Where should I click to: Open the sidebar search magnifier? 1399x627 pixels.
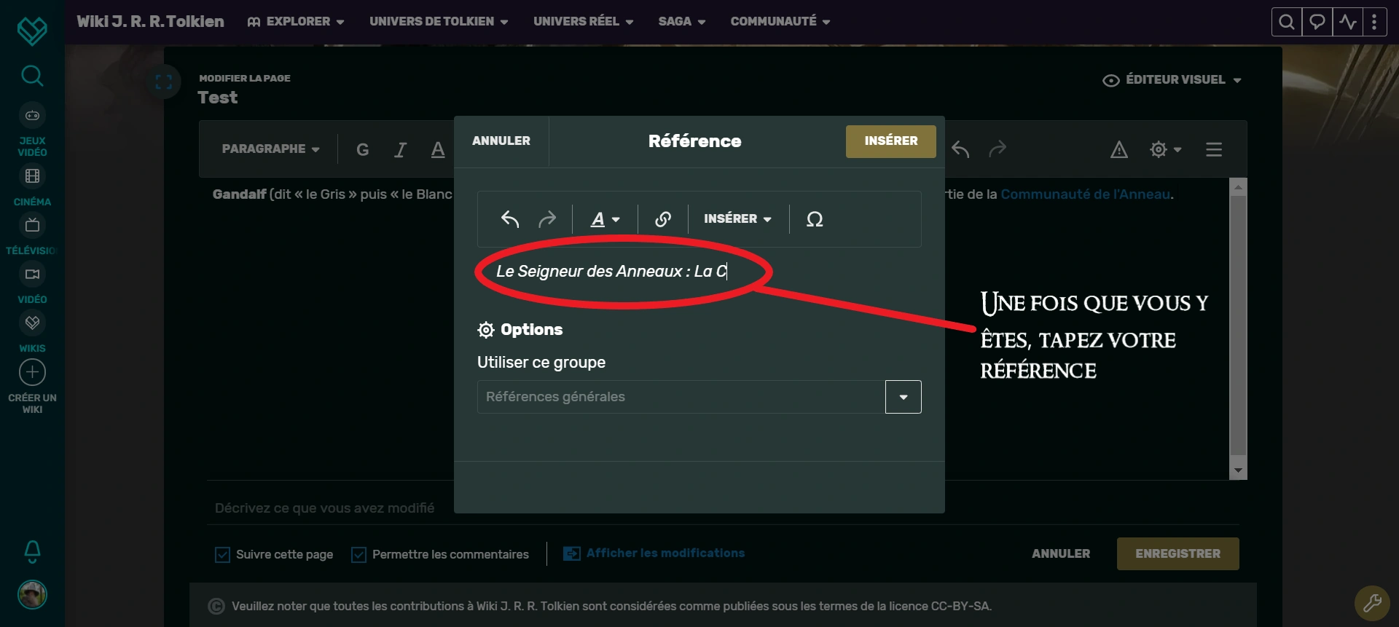32,75
